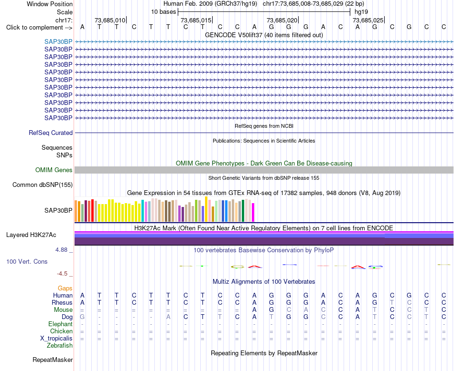The image size is (454, 371).
Task: Open the Layered H3K27Ac track label
Action: tap(31, 235)
